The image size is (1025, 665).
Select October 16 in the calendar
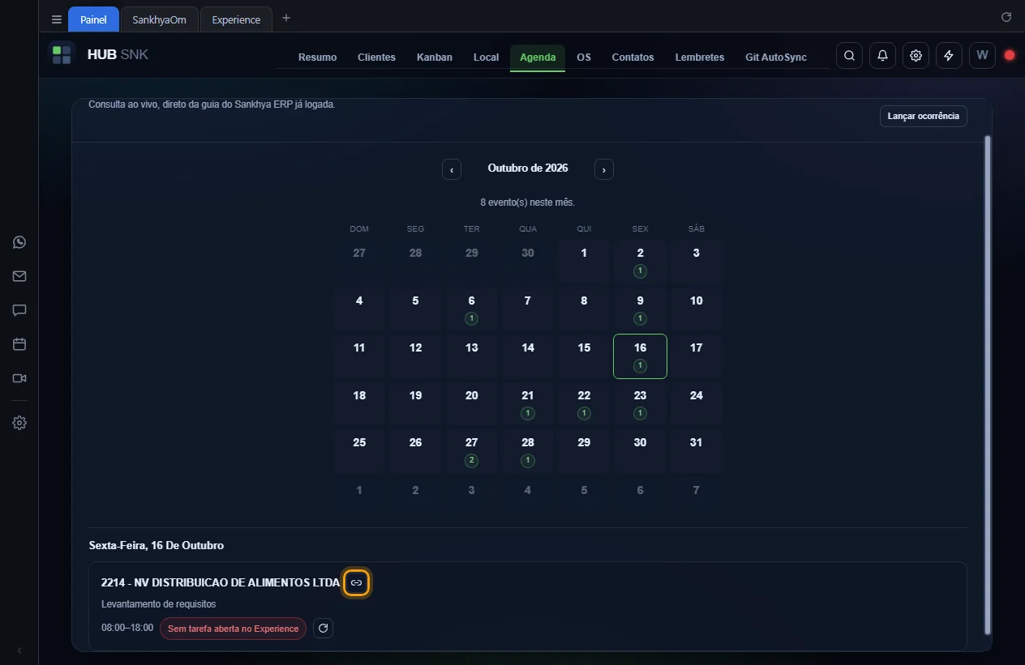640,356
